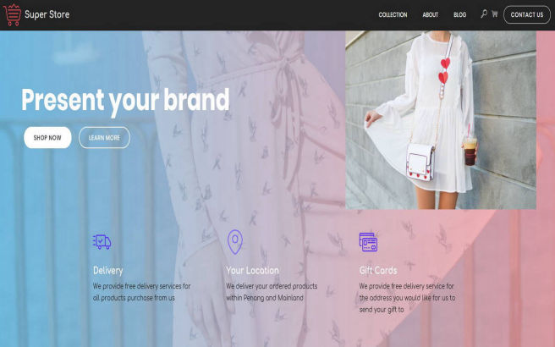Click the Super Store brand name
Viewport: 555px width, 347px height.
tap(47, 14)
